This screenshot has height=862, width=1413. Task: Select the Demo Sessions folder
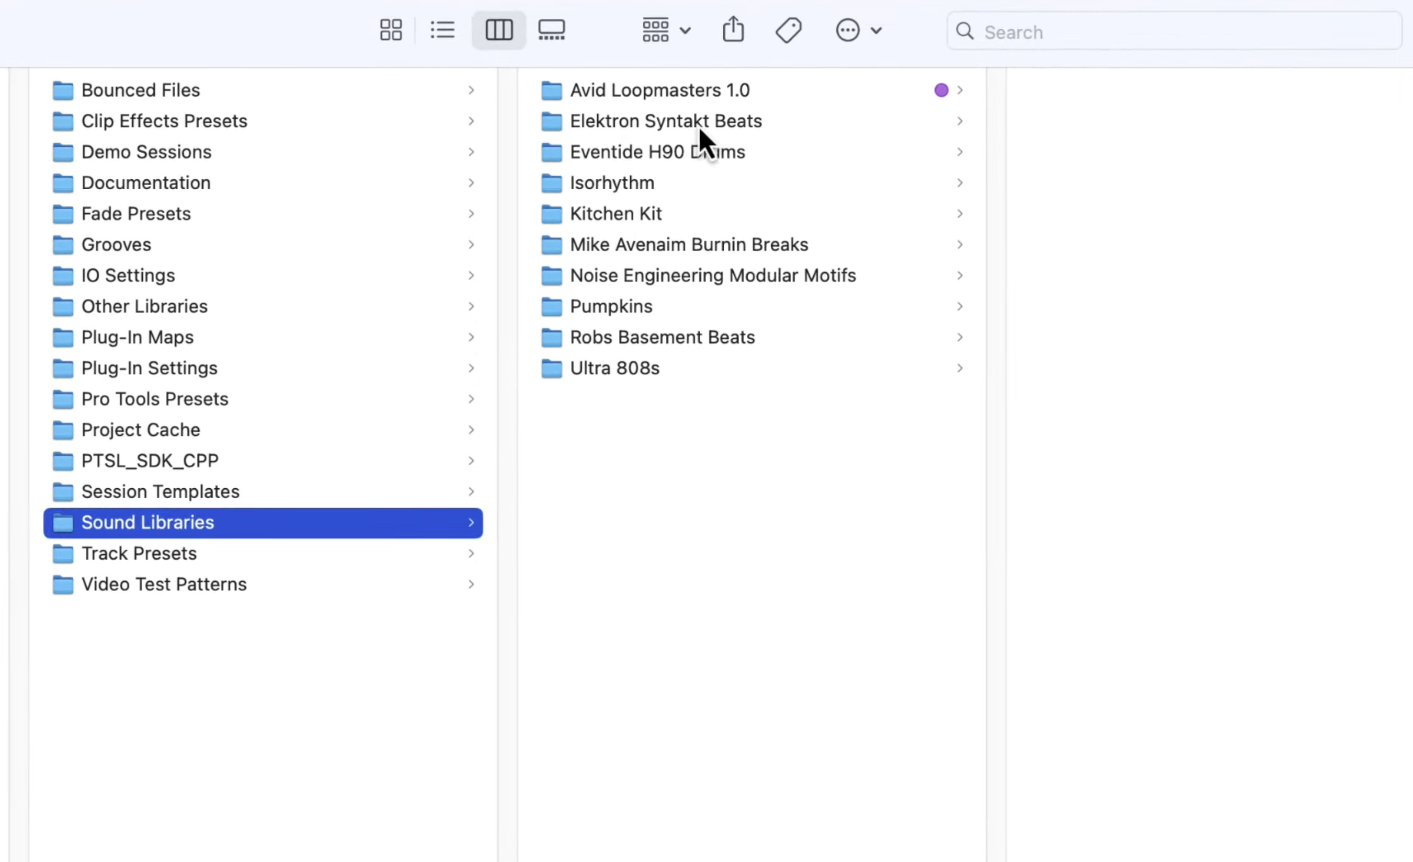pos(146,152)
